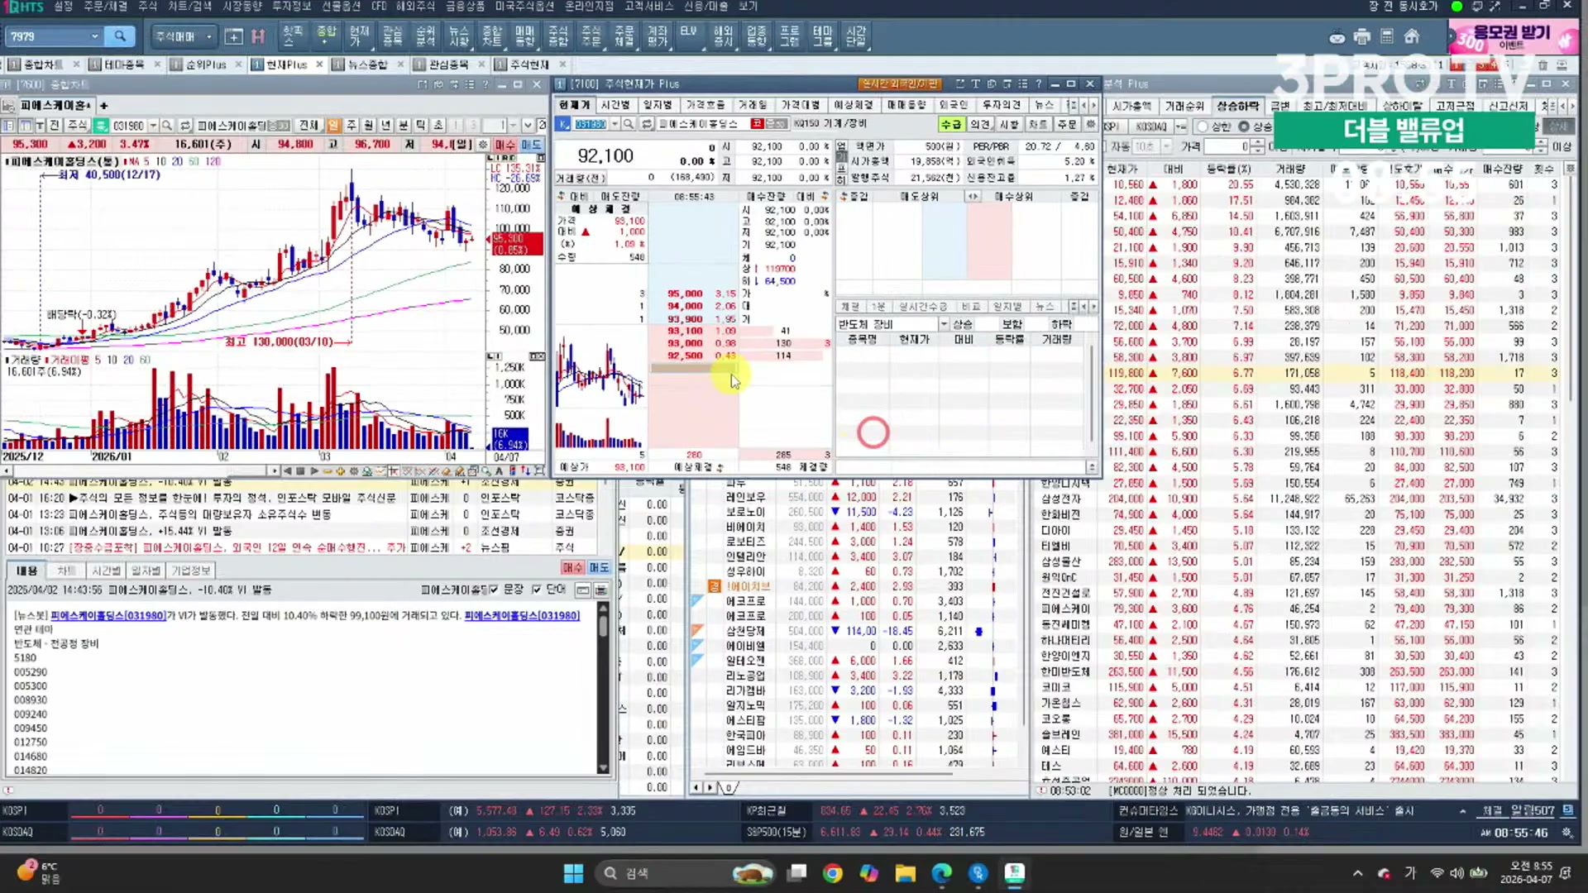Click the magnifier search button beside 7979

[x=120, y=36]
